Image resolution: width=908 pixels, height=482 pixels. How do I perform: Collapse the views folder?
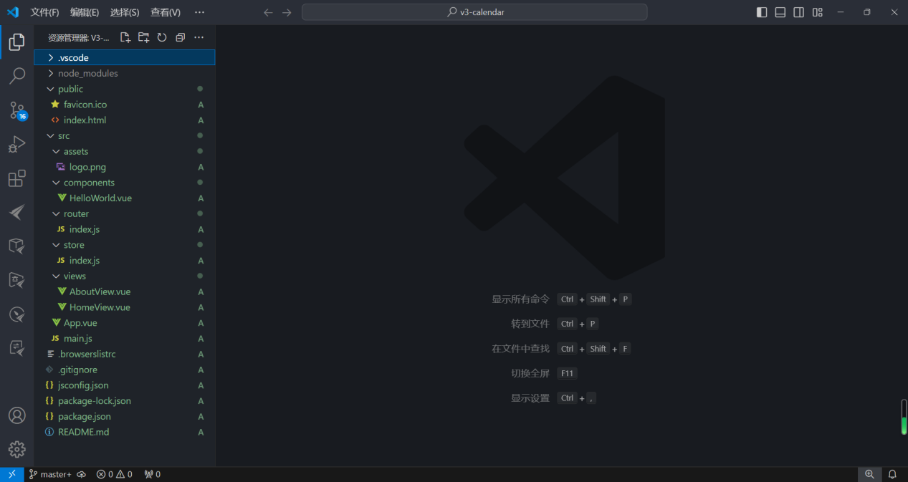[125, 276]
